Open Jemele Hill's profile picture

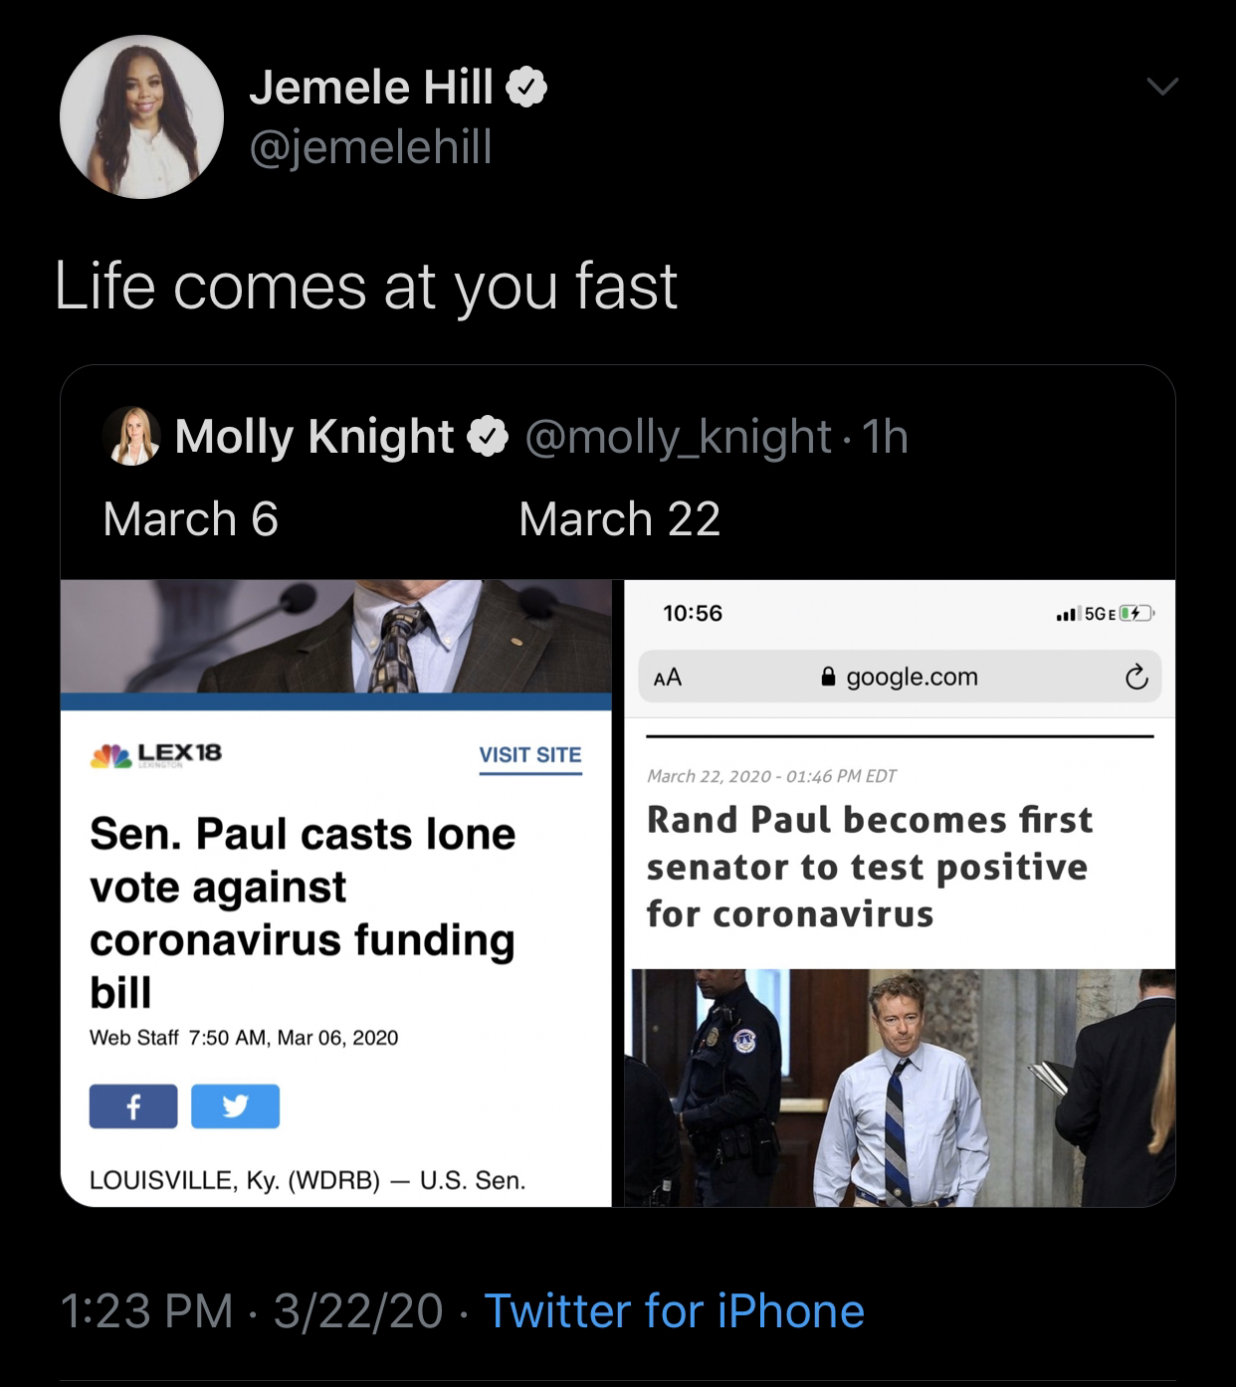click(x=141, y=116)
